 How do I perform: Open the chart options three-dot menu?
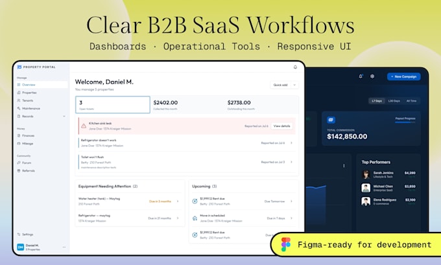tap(344, 166)
